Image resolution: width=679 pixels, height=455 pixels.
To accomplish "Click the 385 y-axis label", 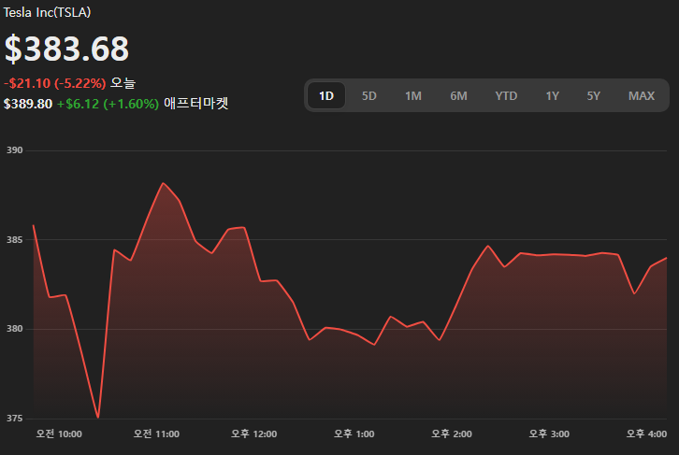I will click(14, 239).
